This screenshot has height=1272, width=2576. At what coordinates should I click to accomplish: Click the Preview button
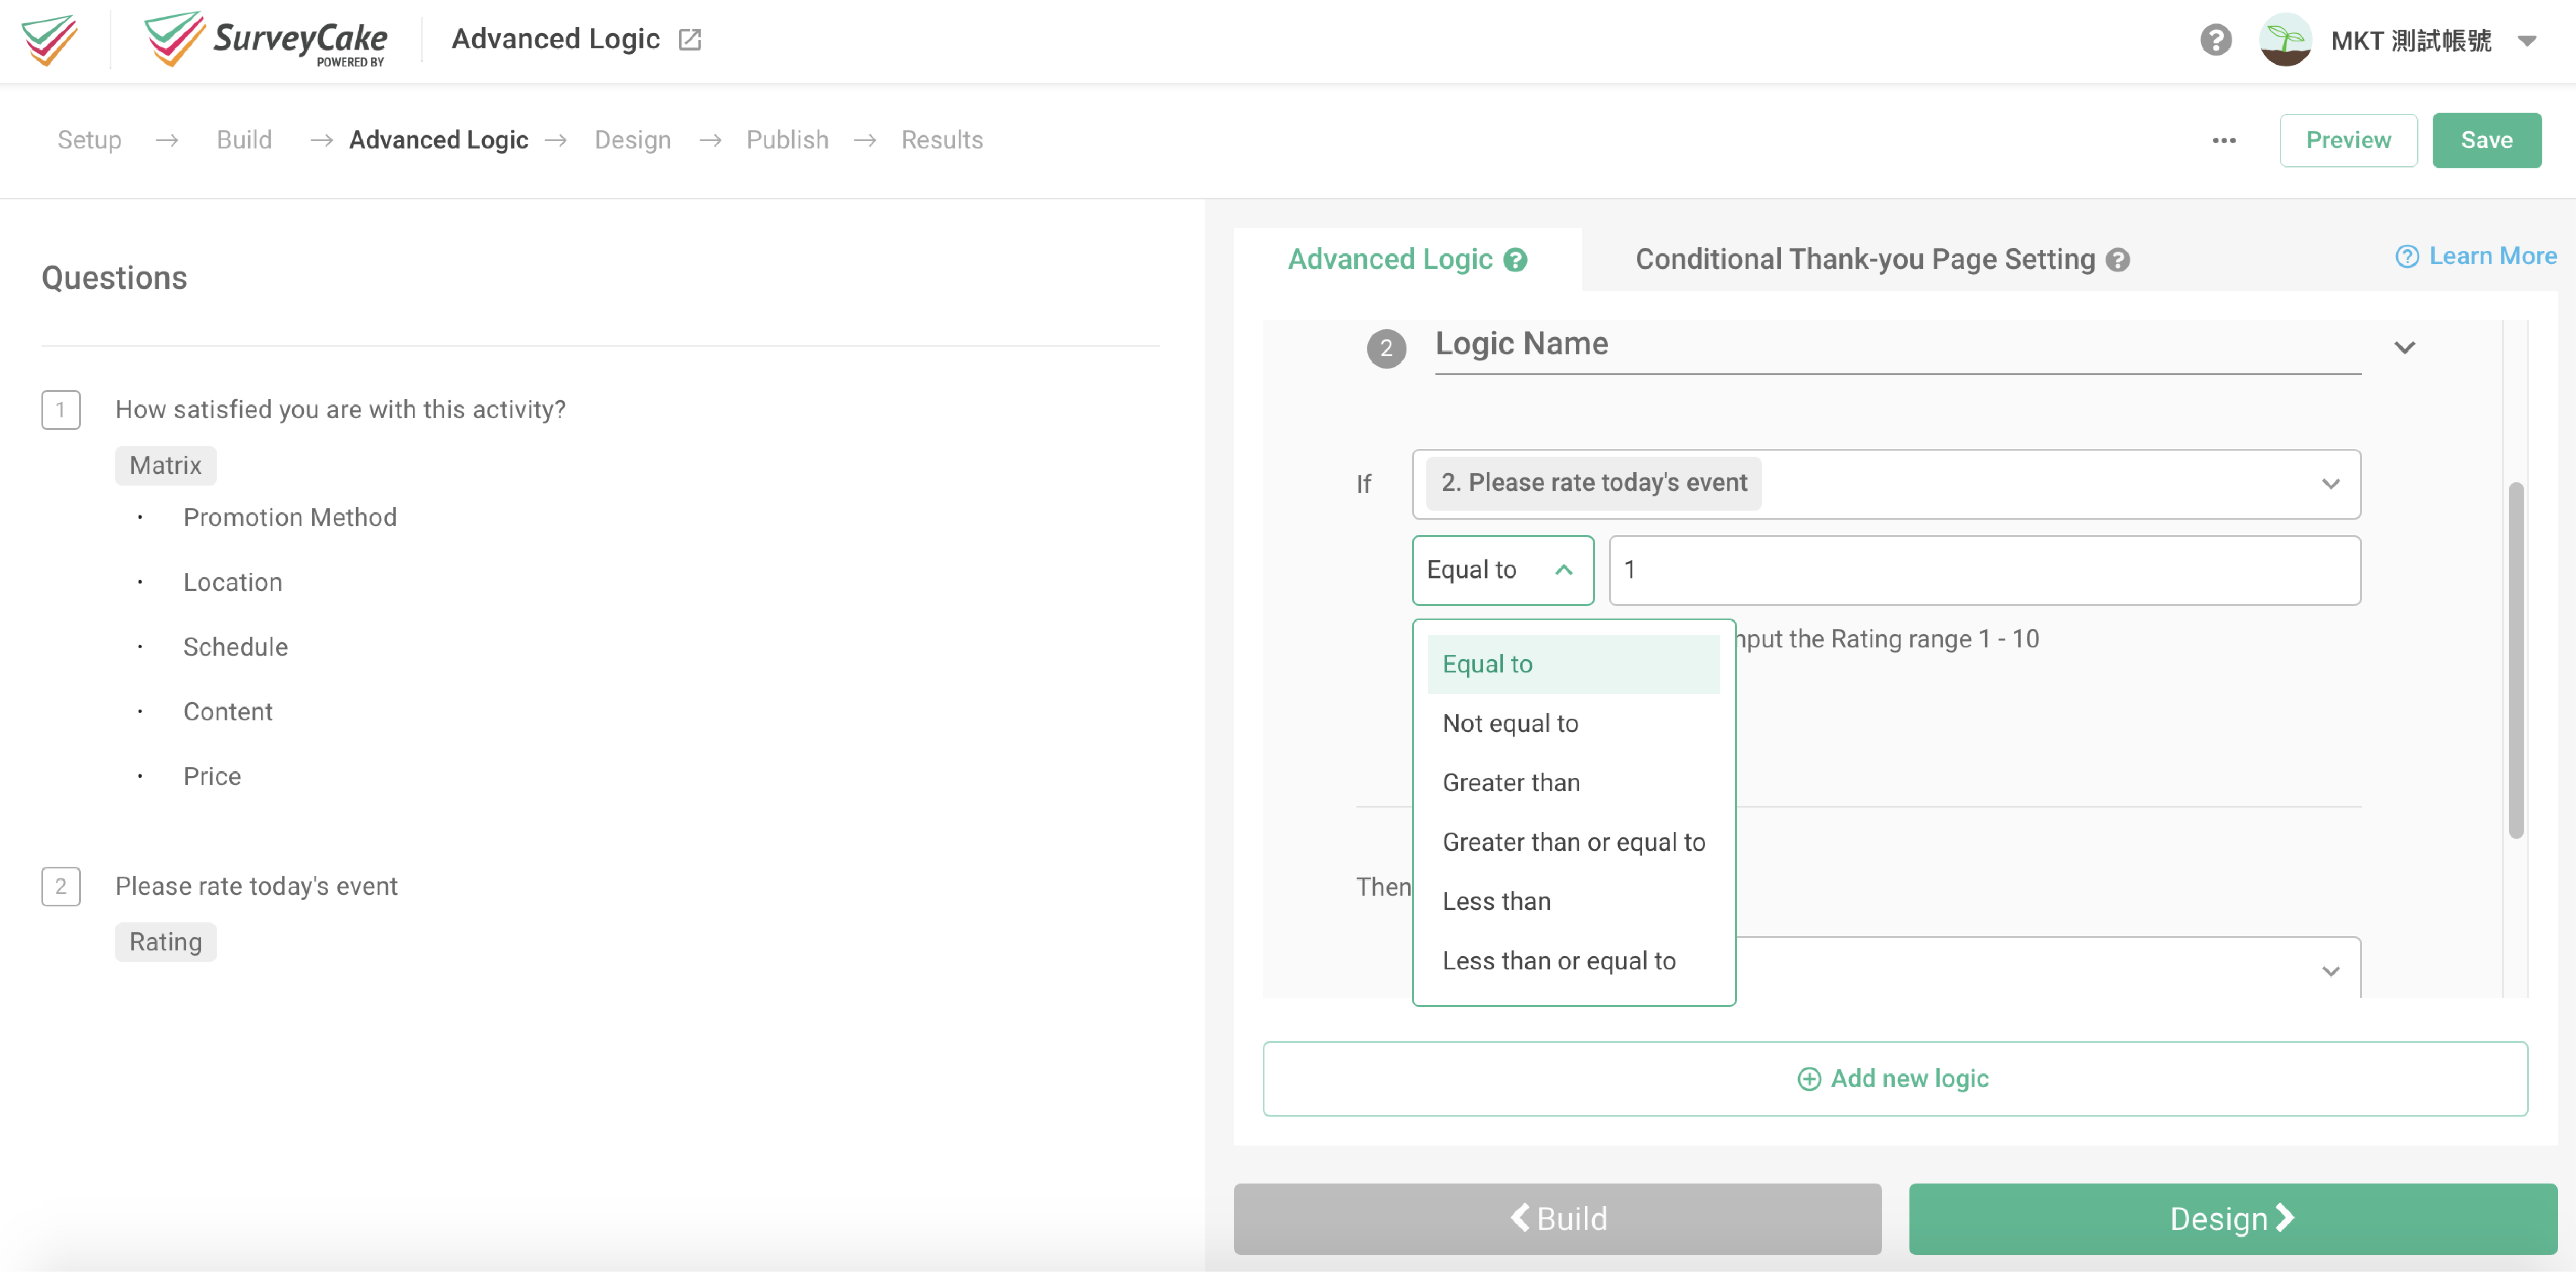pos(2348,140)
